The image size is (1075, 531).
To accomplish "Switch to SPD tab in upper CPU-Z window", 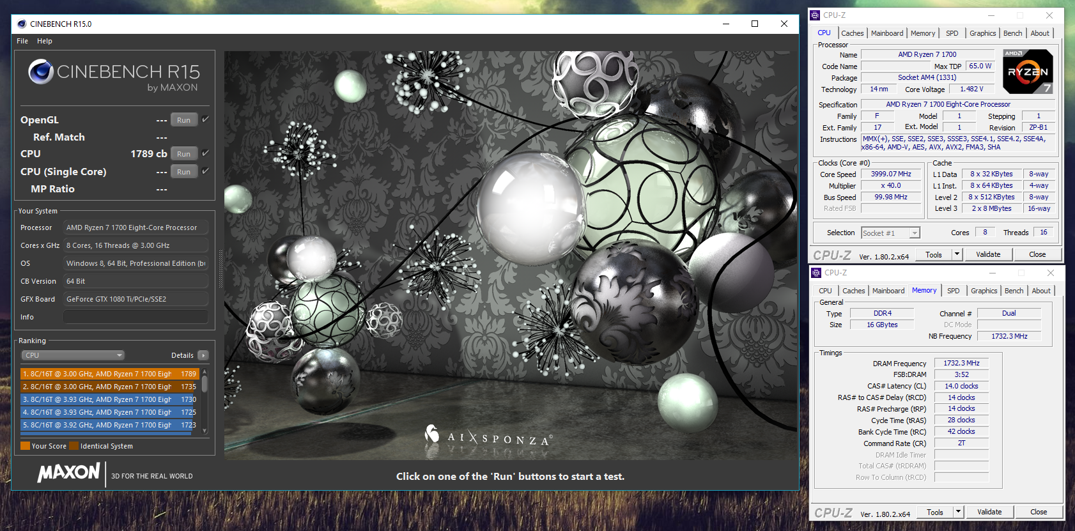I will 952,33.
